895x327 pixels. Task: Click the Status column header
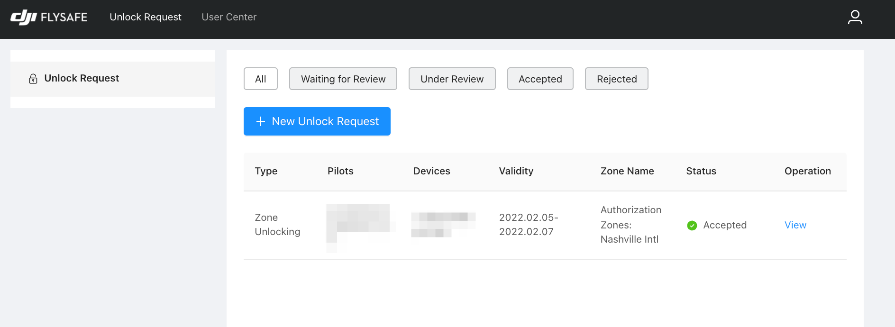tap(701, 171)
